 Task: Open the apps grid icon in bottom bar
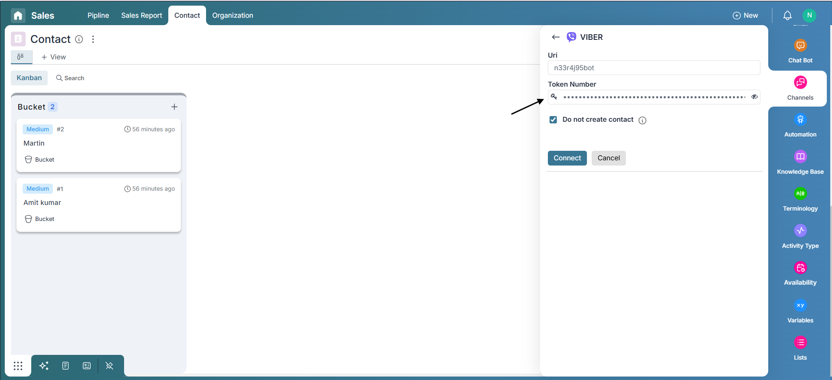point(18,366)
